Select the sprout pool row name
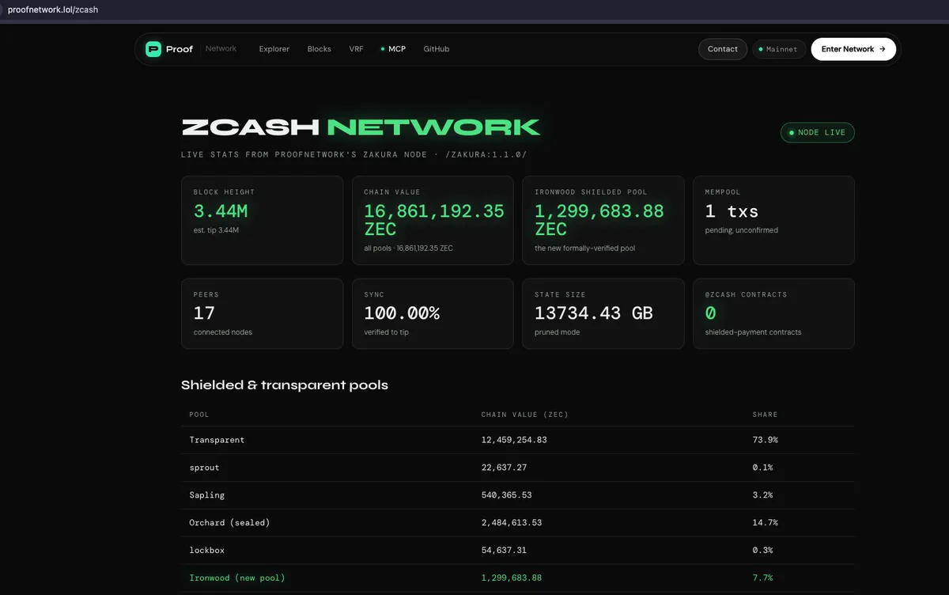The image size is (949, 595). tap(204, 468)
